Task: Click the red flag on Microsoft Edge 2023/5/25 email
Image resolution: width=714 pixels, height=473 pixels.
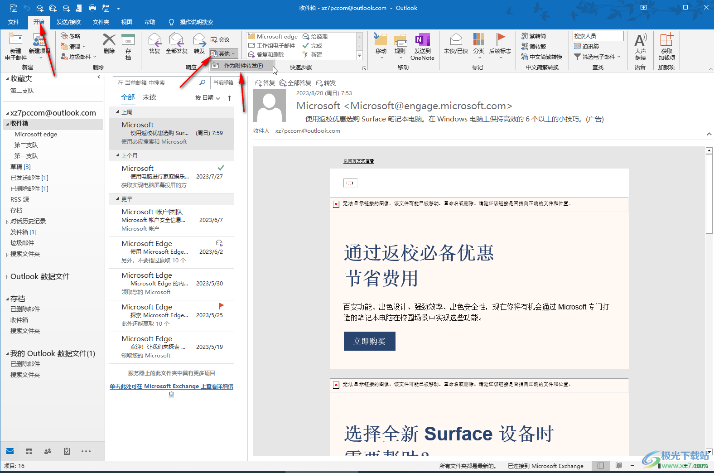Action: 221,306
